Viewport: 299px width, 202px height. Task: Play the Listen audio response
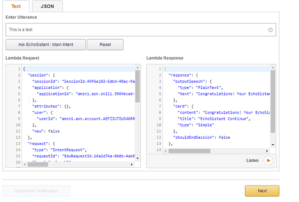tap(269, 160)
